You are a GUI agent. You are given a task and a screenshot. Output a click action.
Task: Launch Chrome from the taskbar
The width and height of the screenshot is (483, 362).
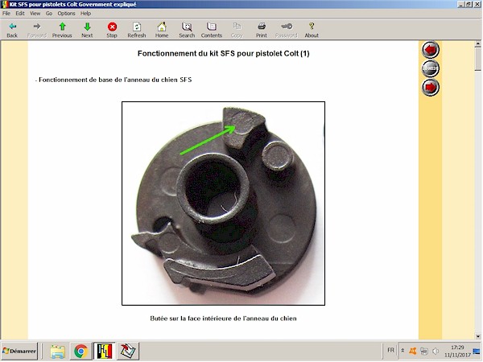80,351
